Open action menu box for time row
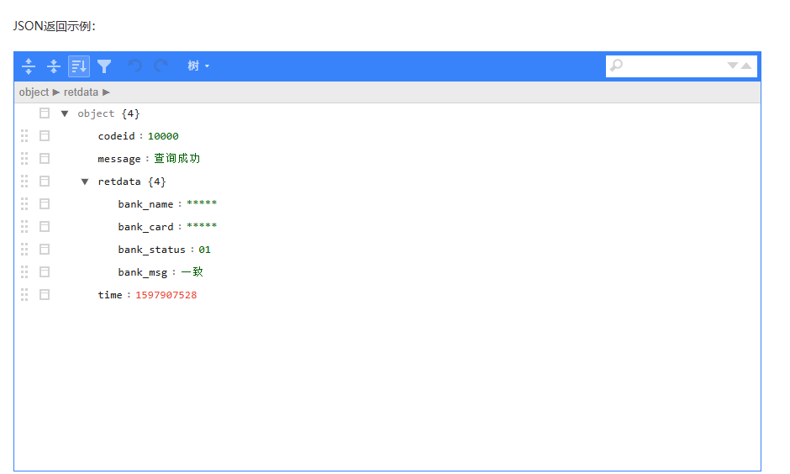 tap(45, 295)
